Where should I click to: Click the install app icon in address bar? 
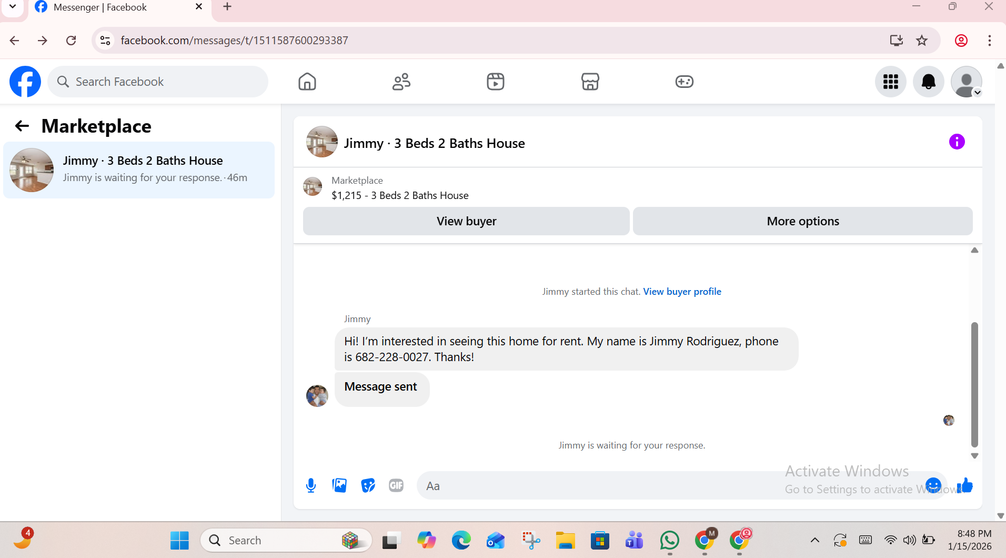pyautogui.click(x=897, y=41)
